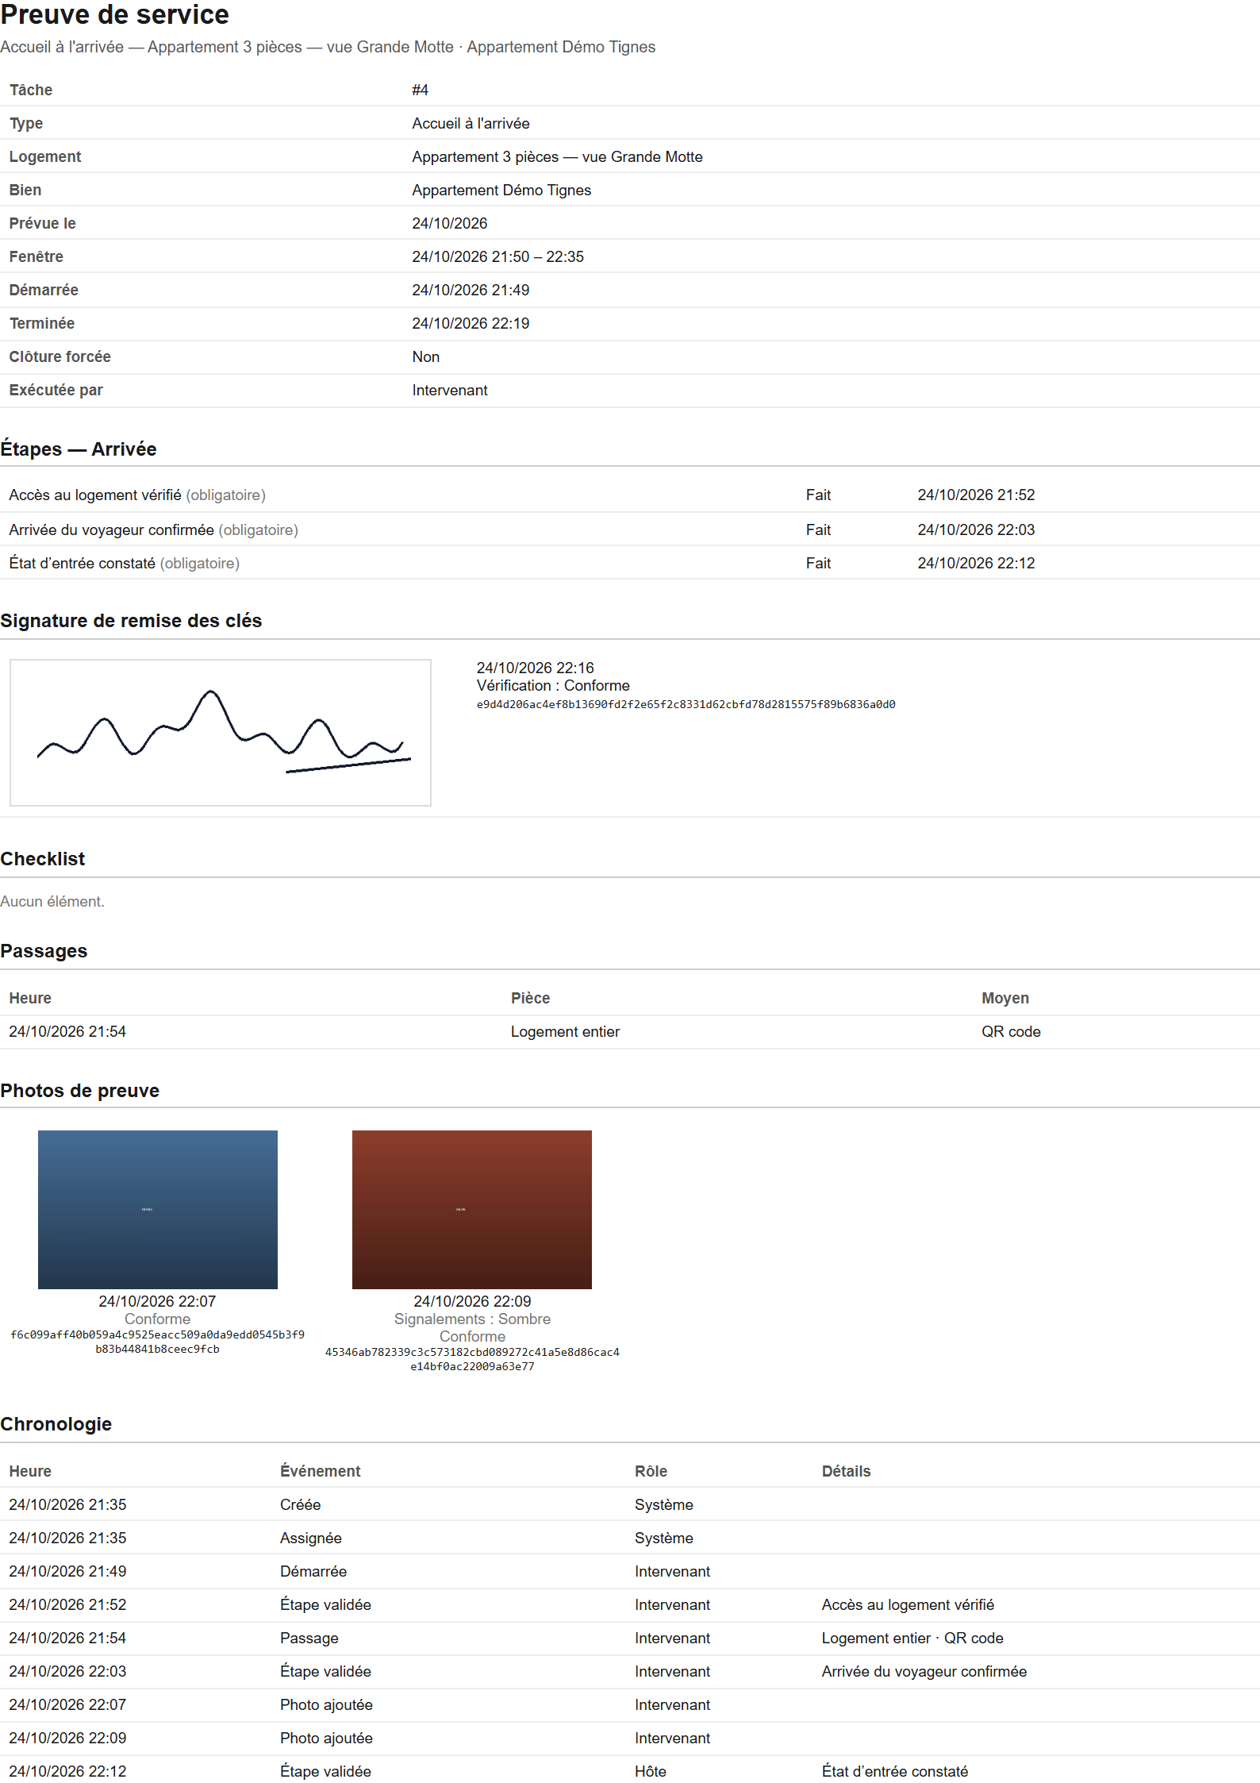Click the Détails column header in Chronologie
Screen dimensions: 1260x1783
tap(846, 1471)
